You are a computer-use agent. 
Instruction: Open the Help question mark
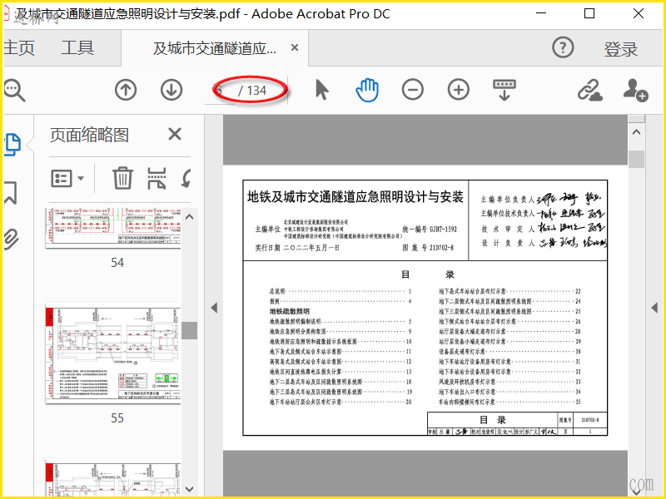point(563,47)
